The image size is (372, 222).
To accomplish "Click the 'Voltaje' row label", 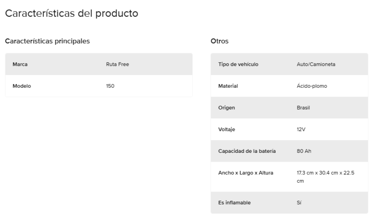I will coord(227,130).
